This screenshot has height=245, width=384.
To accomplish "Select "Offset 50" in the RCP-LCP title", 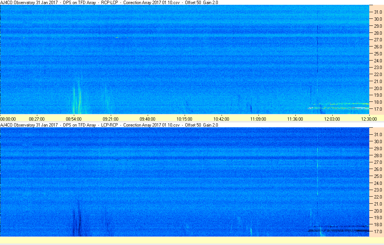I will pyautogui.click(x=193, y=3).
